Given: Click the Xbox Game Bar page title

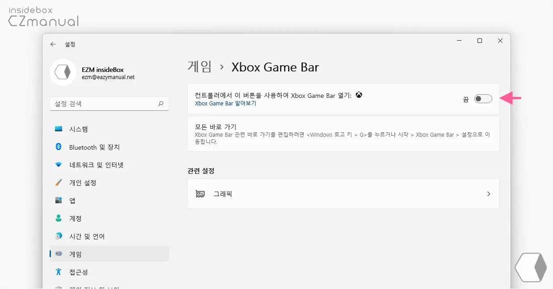Looking at the screenshot, I should coord(275,67).
